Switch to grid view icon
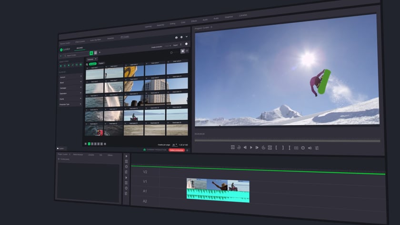 [x=183, y=51]
